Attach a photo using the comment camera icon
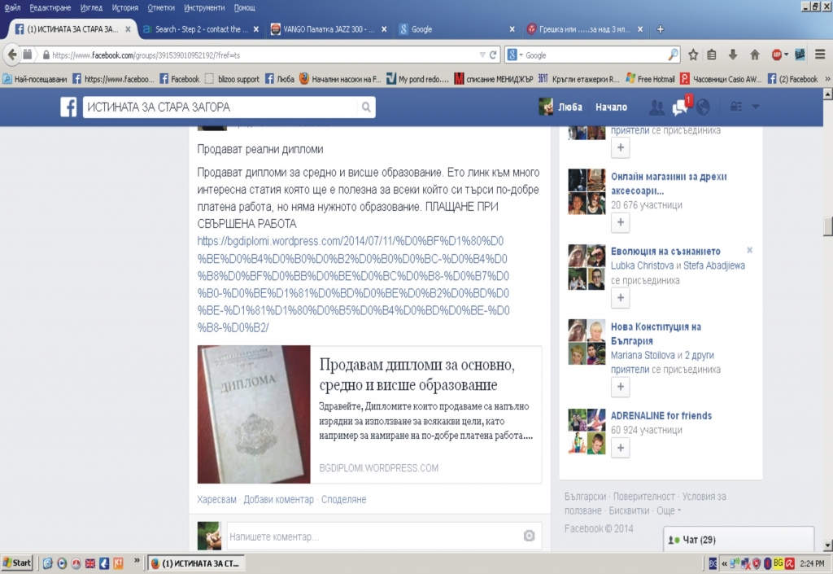 (x=529, y=536)
